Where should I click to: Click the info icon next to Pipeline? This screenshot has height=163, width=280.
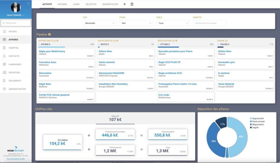(x=49, y=34)
